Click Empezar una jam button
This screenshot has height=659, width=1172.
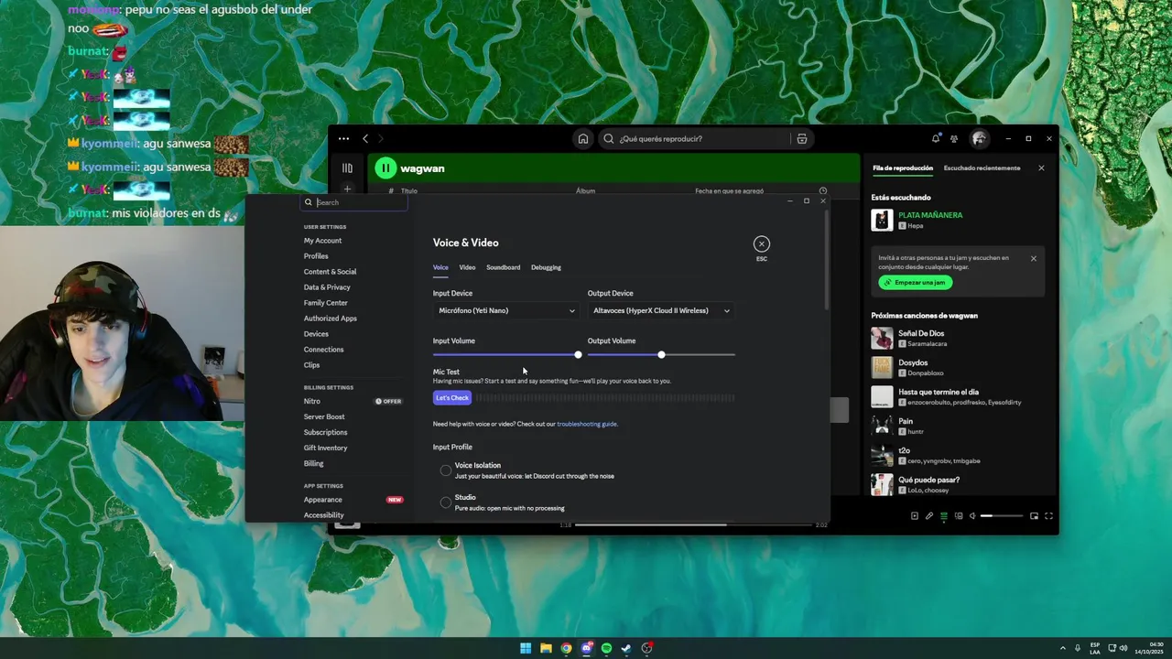pyautogui.click(x=916, y=282)
